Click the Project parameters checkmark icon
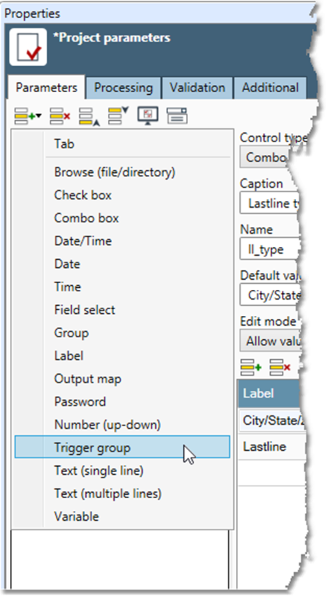 coord(28,47)
